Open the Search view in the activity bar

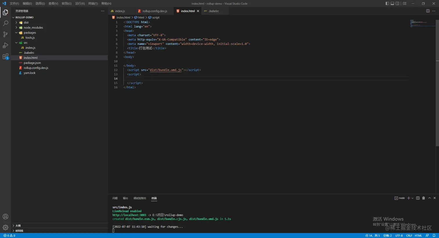(x=6, y=23)
